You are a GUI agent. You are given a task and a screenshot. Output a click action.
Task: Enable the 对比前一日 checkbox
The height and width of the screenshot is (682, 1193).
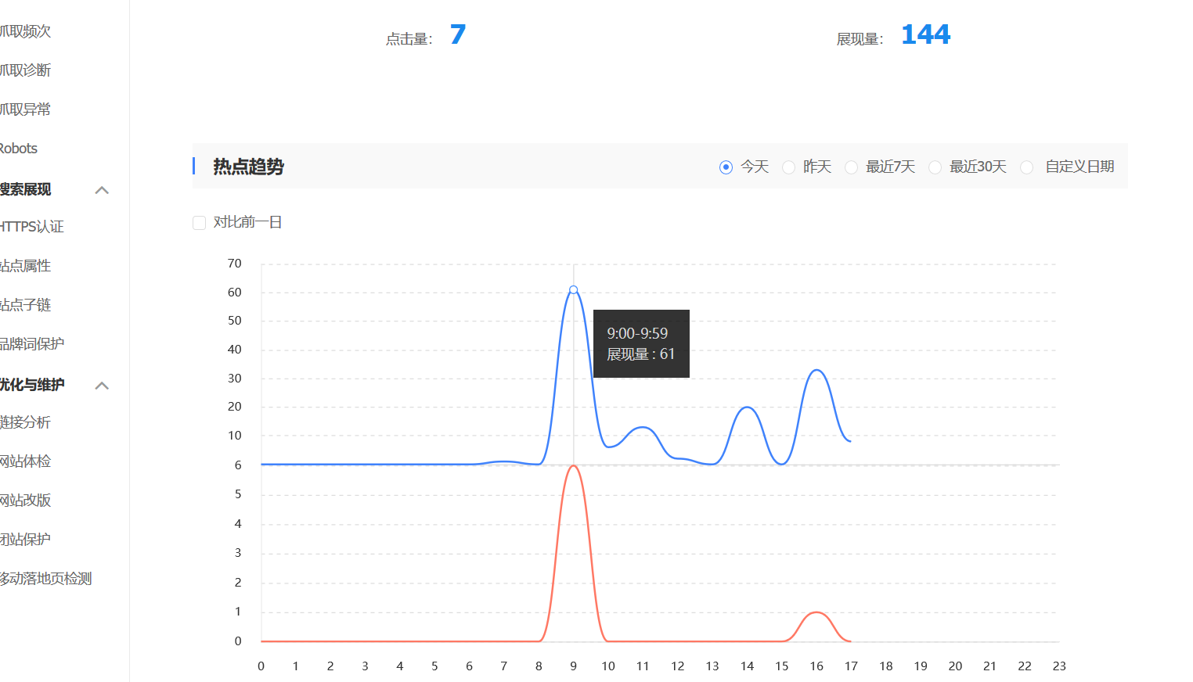coord(199,223)
